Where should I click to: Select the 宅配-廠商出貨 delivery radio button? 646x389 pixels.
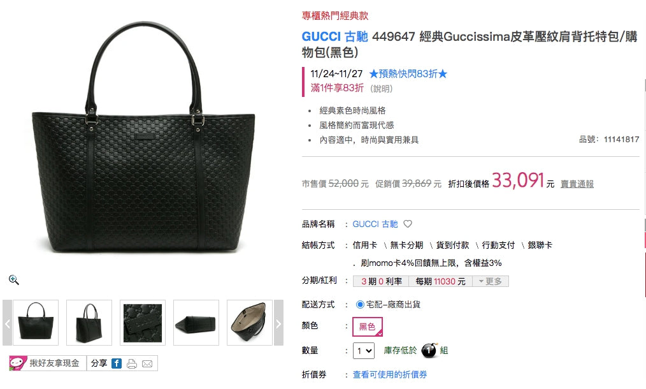(x=360, y=304)
